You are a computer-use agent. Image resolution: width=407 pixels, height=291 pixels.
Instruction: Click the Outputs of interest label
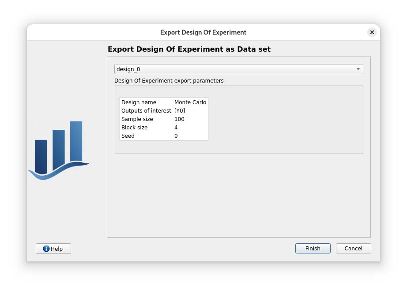146,111
